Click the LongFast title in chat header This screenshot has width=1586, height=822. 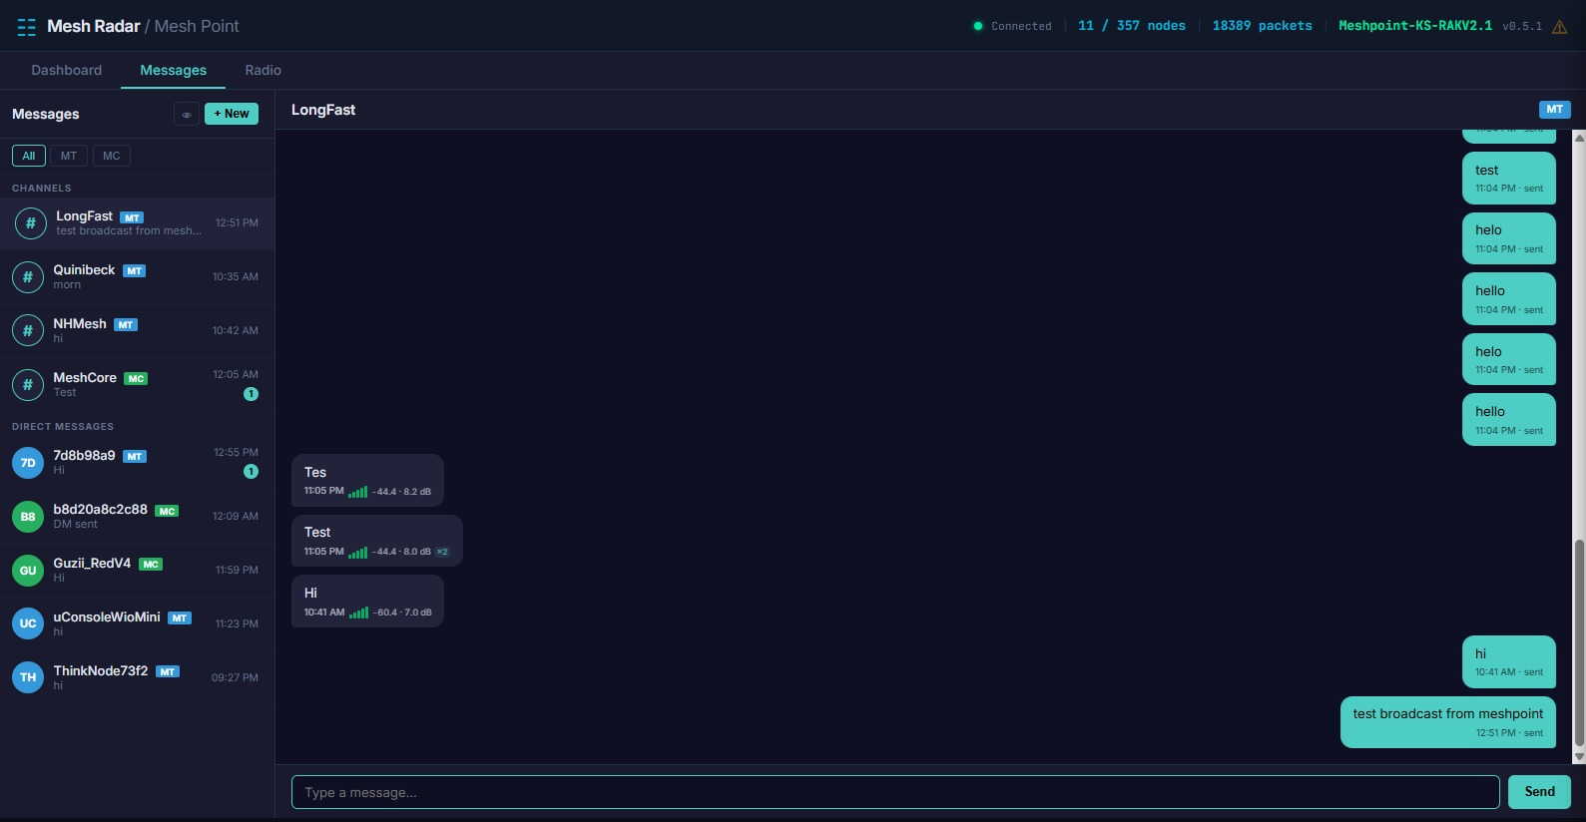tap(323, 110)
